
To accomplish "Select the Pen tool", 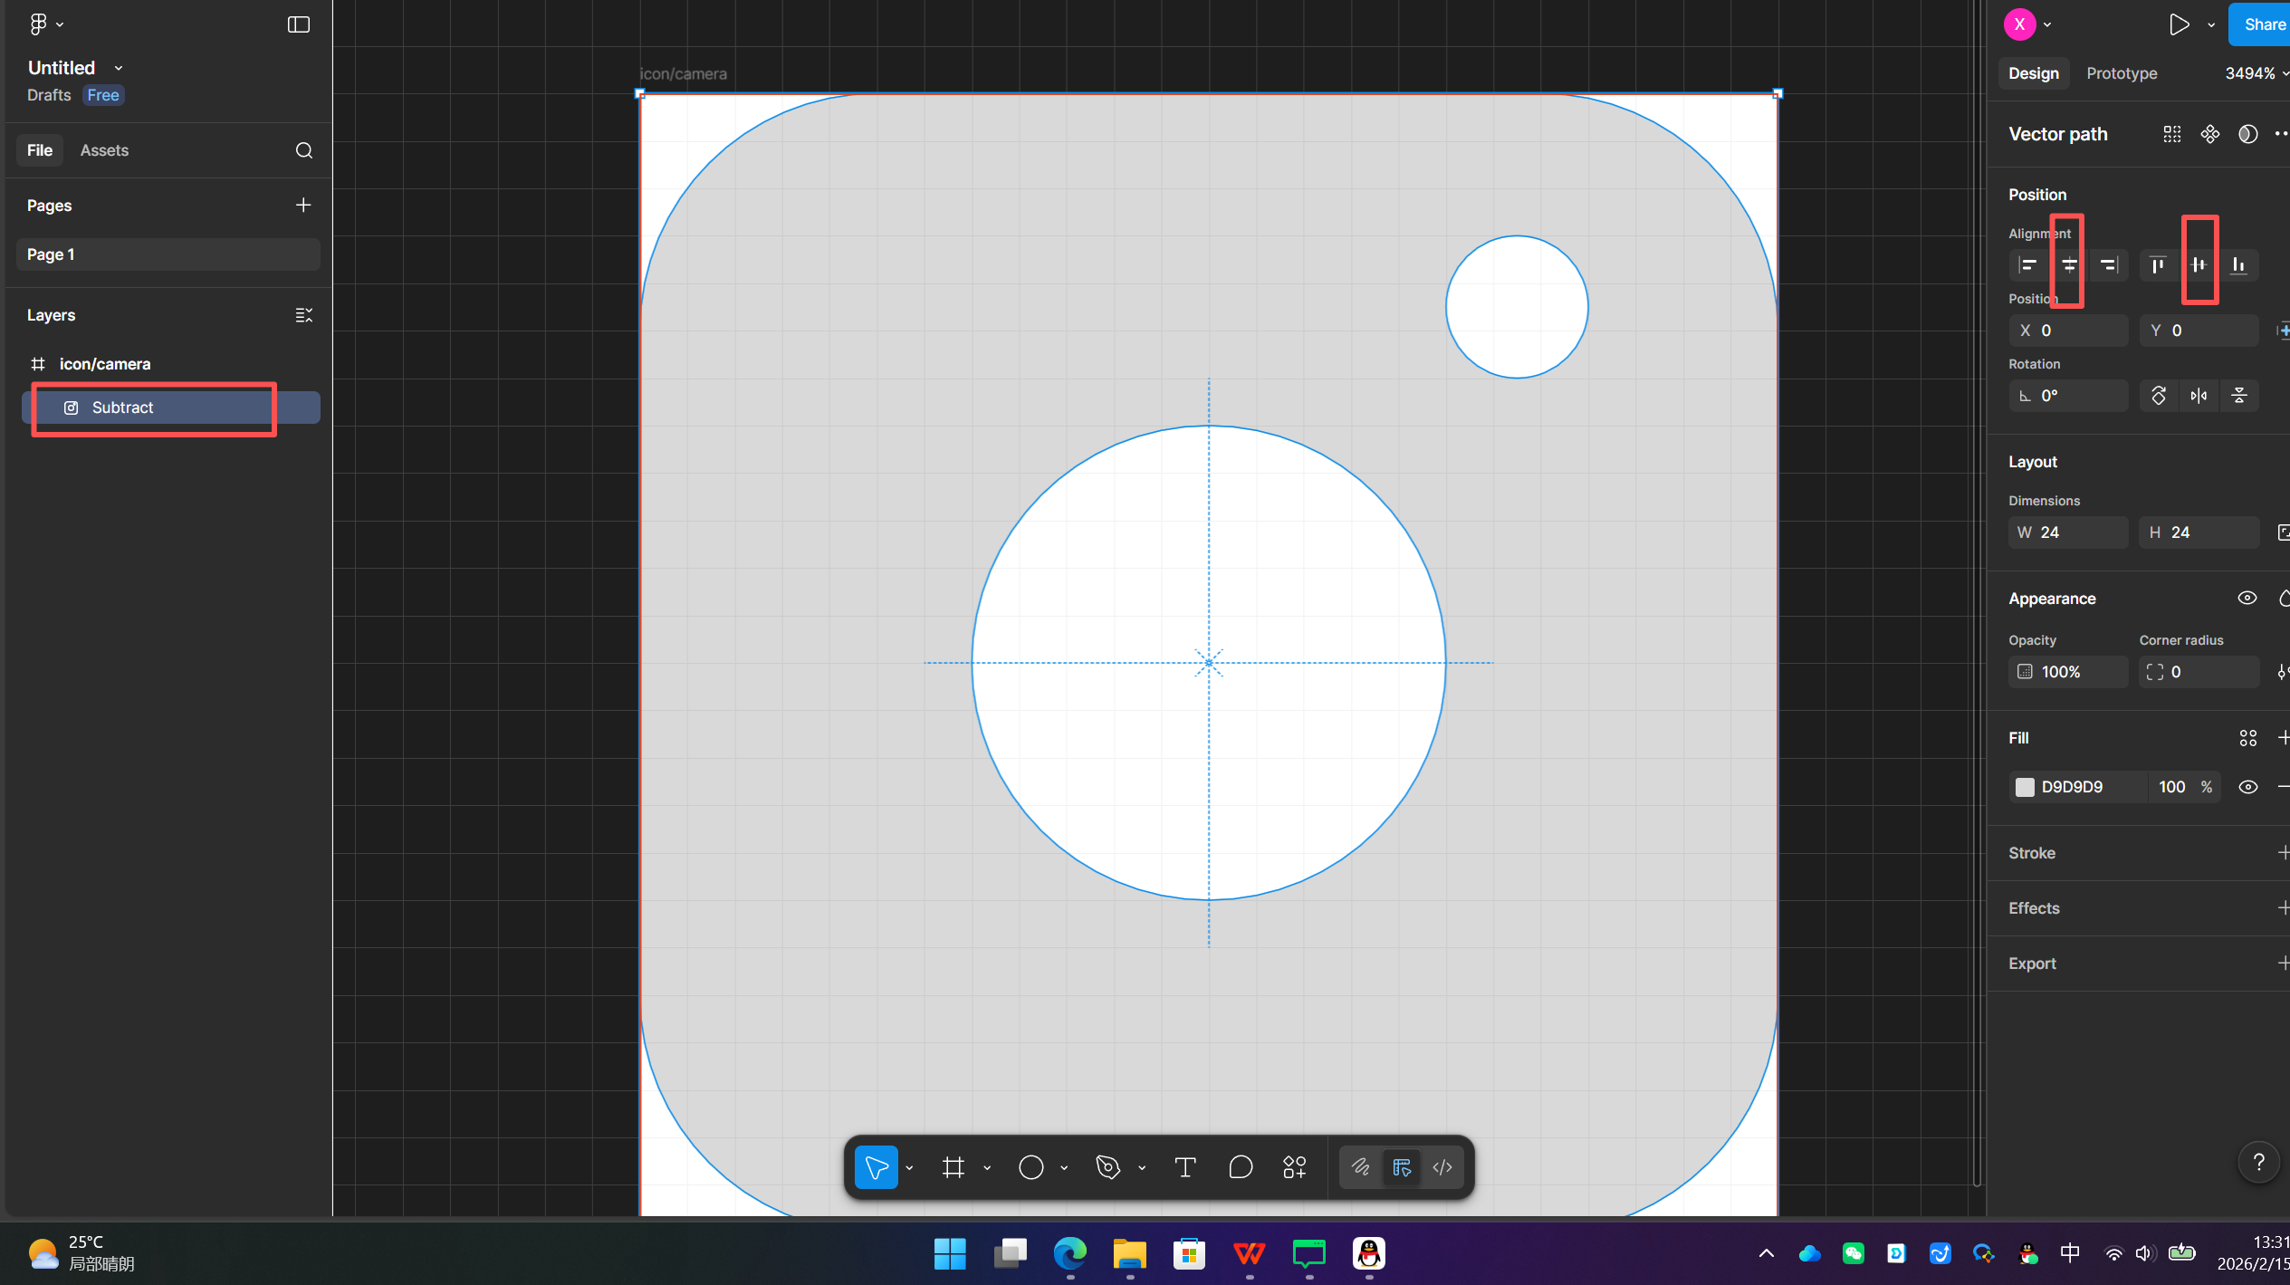I will pyautogui.click(x=1107, y=1167).
